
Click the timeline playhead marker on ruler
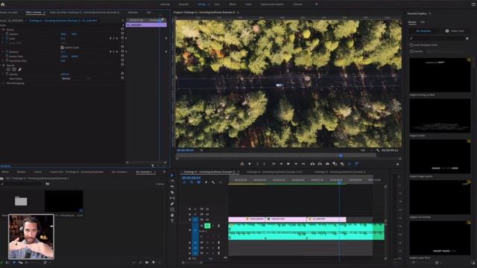(339, 182)
